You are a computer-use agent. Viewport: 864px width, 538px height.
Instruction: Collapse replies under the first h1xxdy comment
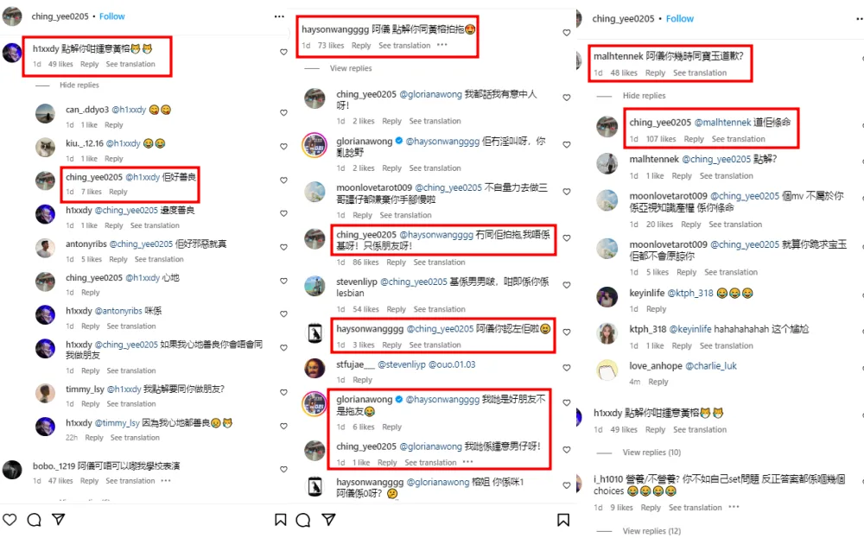79,85
